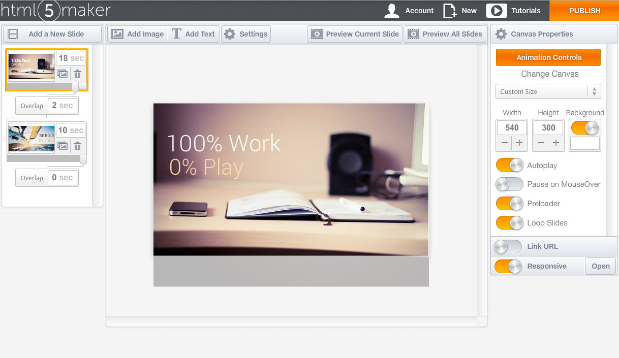The image size is (619, 358).
Task: Click the first slide duration slider handle
Action: point(76,87)
